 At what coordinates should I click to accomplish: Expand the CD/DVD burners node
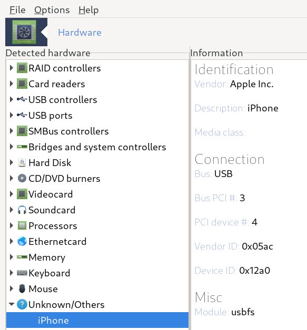pos(12,178)
